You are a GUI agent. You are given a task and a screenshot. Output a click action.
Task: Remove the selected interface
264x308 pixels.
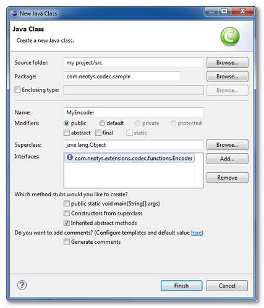point(228,178)
